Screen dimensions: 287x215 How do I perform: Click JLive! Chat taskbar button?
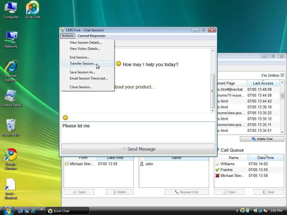[x=67, y=211]
